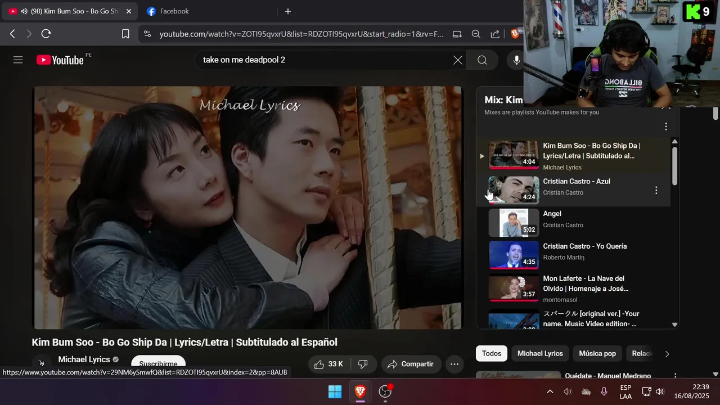Select the Todos filter chip

tap(492, 353)
